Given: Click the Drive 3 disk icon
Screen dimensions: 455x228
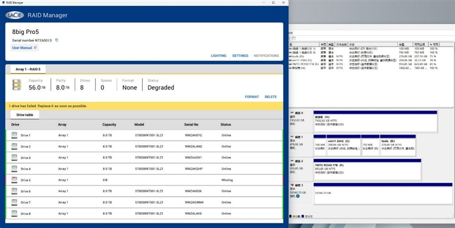Looking at the screenshot, I should click(x=14, y=158).
